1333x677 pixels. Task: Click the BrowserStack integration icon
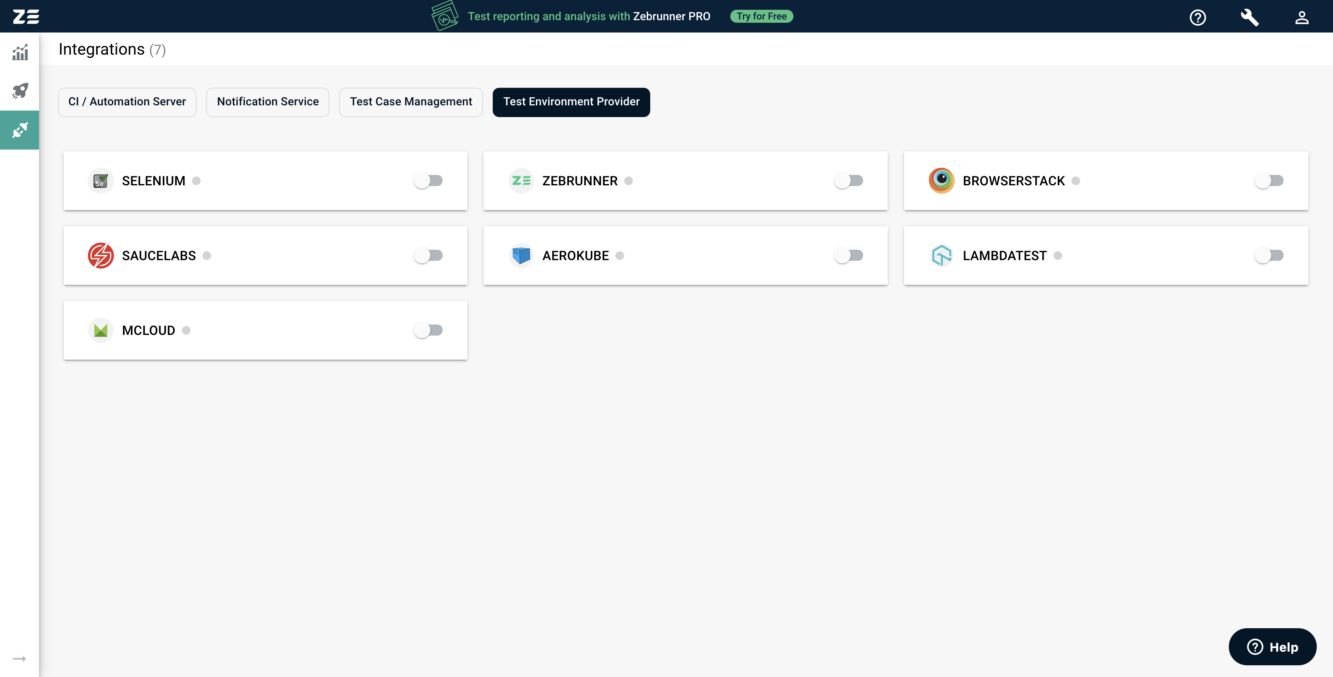tap(941, 180)
